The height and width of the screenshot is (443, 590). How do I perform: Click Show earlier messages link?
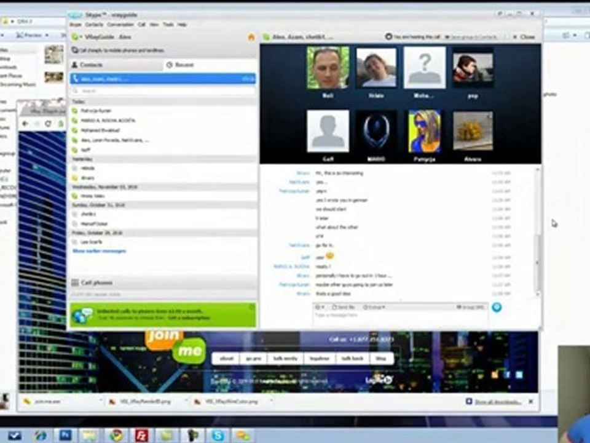pyautogui.click(x=100, y=251)
